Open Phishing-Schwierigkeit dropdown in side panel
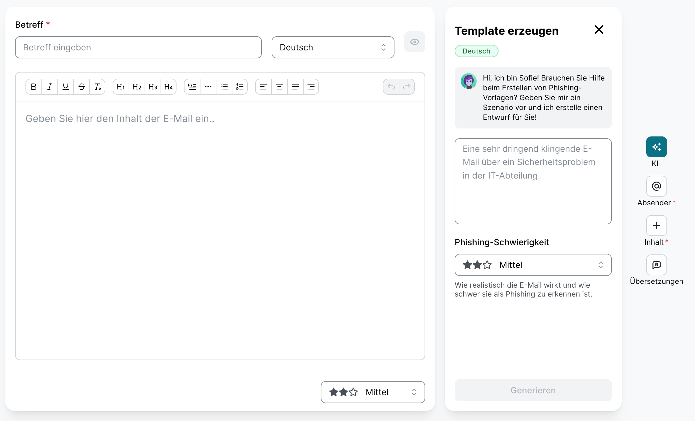The height and width of the screenshot is (421, 695). [533, 265]
